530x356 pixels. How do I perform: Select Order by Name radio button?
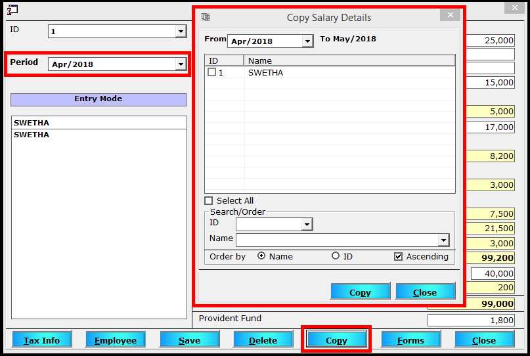coord(261,256)
